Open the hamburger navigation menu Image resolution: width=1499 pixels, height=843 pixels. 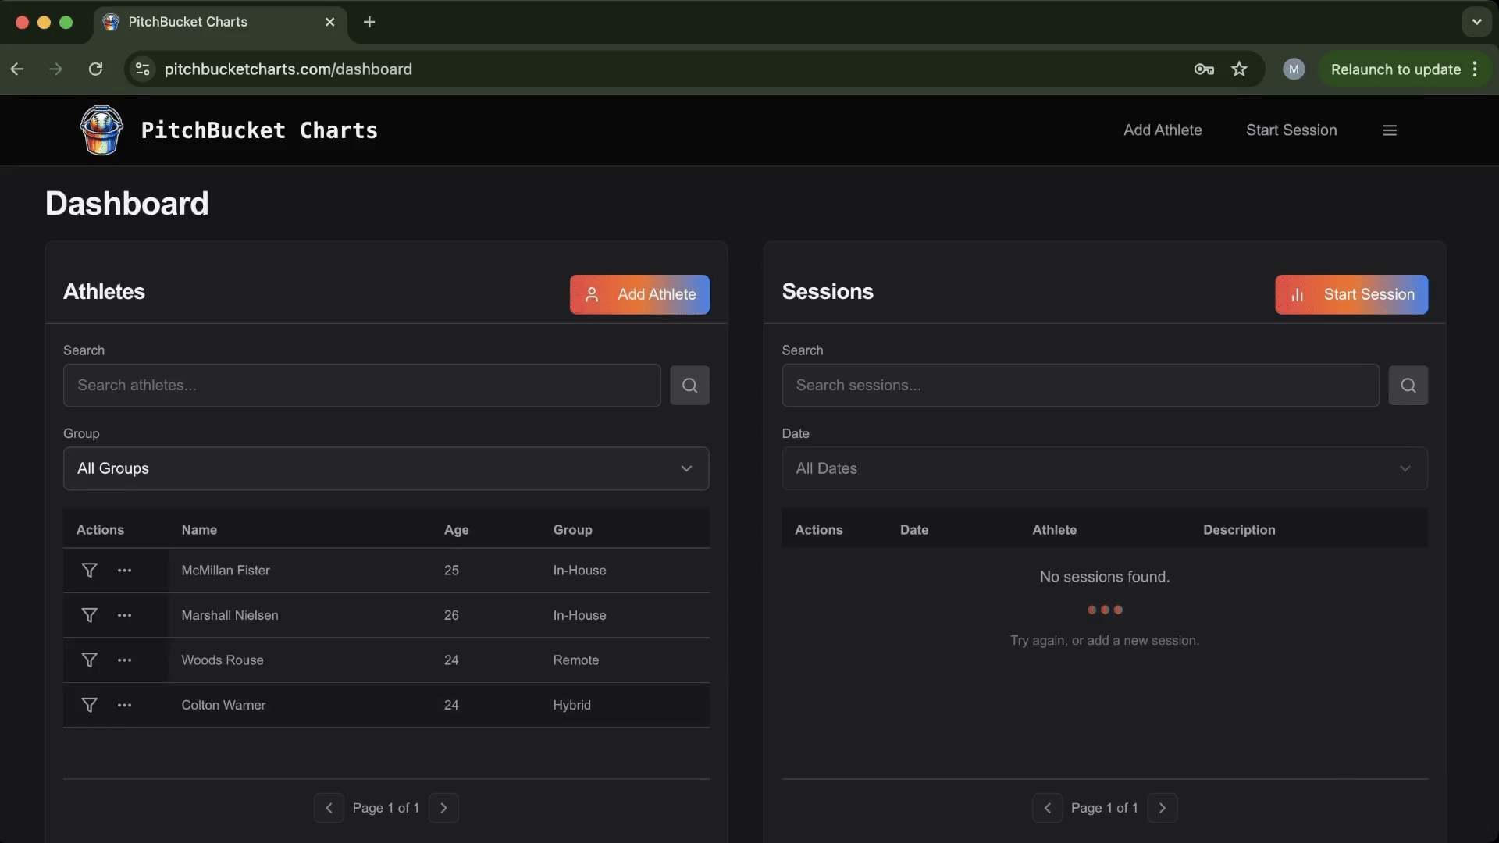tap(1390, 130)
